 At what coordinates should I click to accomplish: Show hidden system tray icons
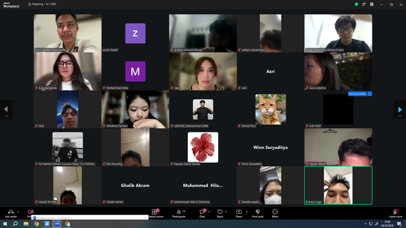click(365, 224)
